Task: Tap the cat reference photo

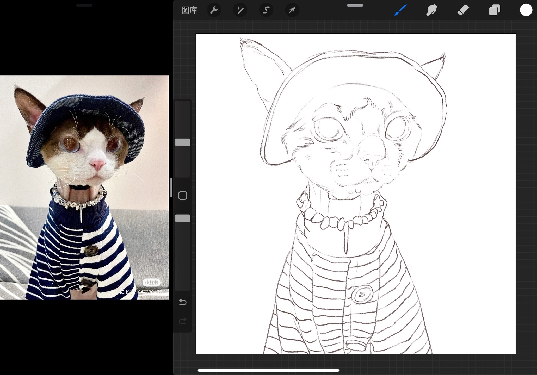Action: (84, 187)
